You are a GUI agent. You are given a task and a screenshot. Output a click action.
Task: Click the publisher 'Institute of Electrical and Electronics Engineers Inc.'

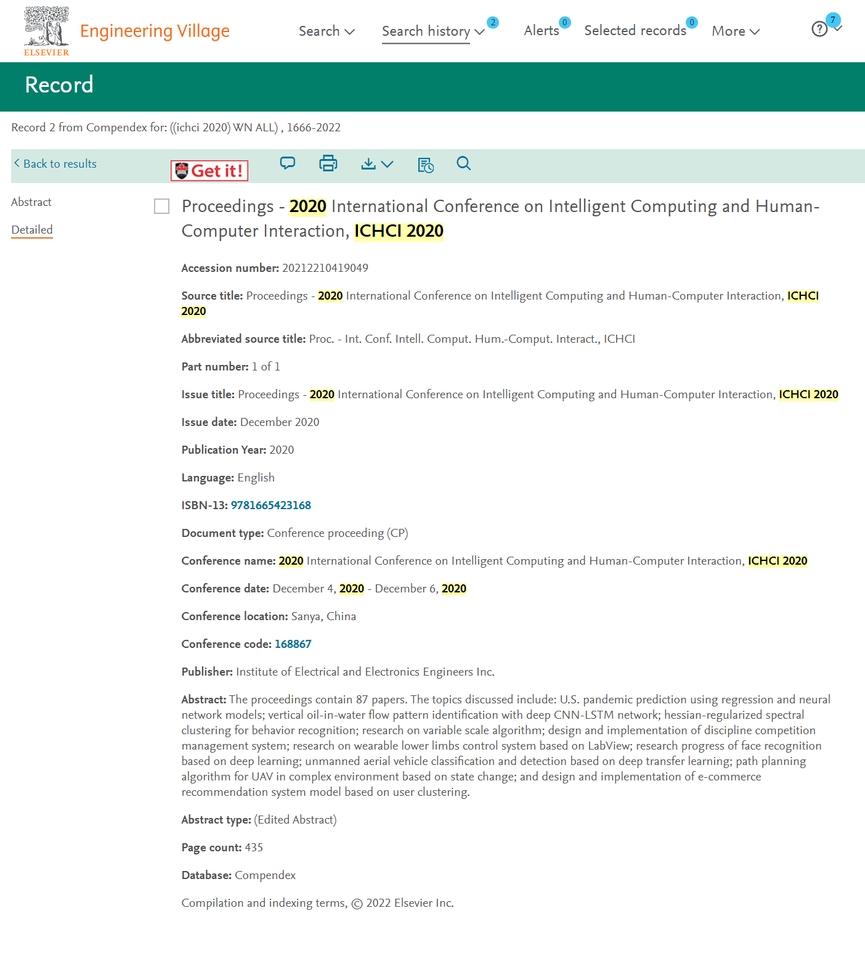(x=365, y=672)
